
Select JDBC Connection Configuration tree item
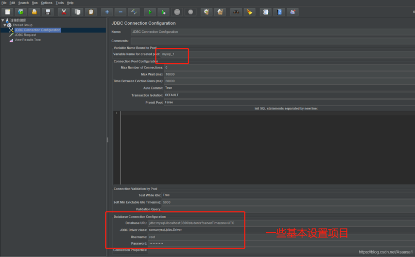tap(37, 30)
